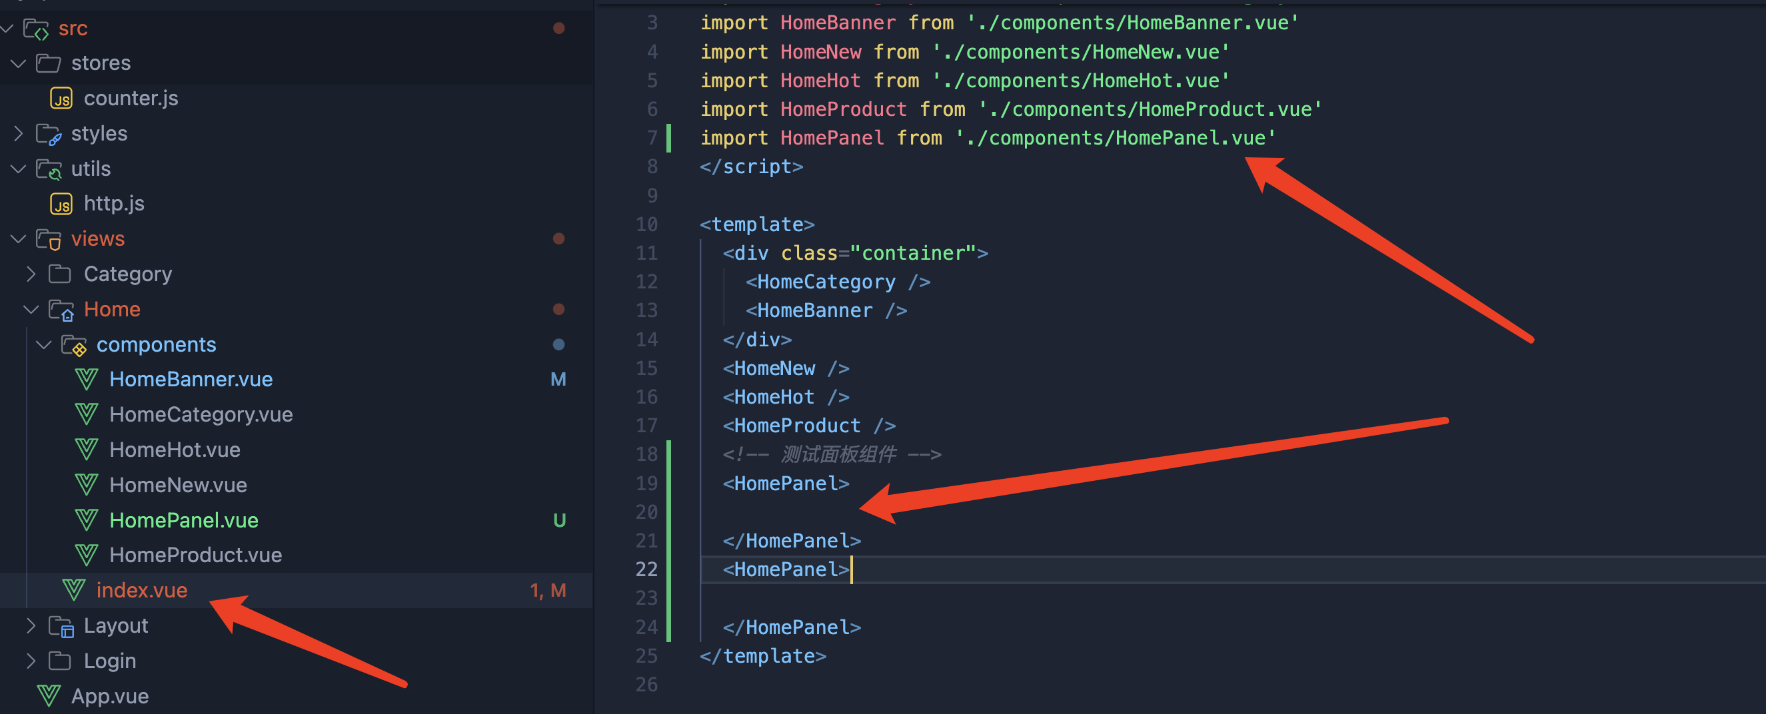Click the Home folder icon
Viewport: 1766px width, 714px height.
[x=61, y=310]
